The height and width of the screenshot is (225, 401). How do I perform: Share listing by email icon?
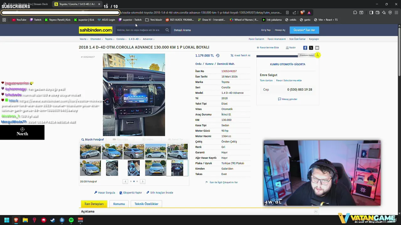(x=317, y=48)
